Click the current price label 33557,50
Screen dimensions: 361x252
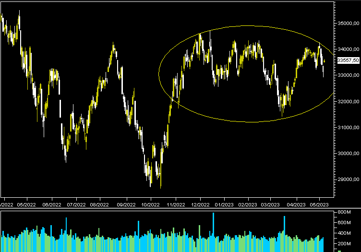[x=348, y=60]
